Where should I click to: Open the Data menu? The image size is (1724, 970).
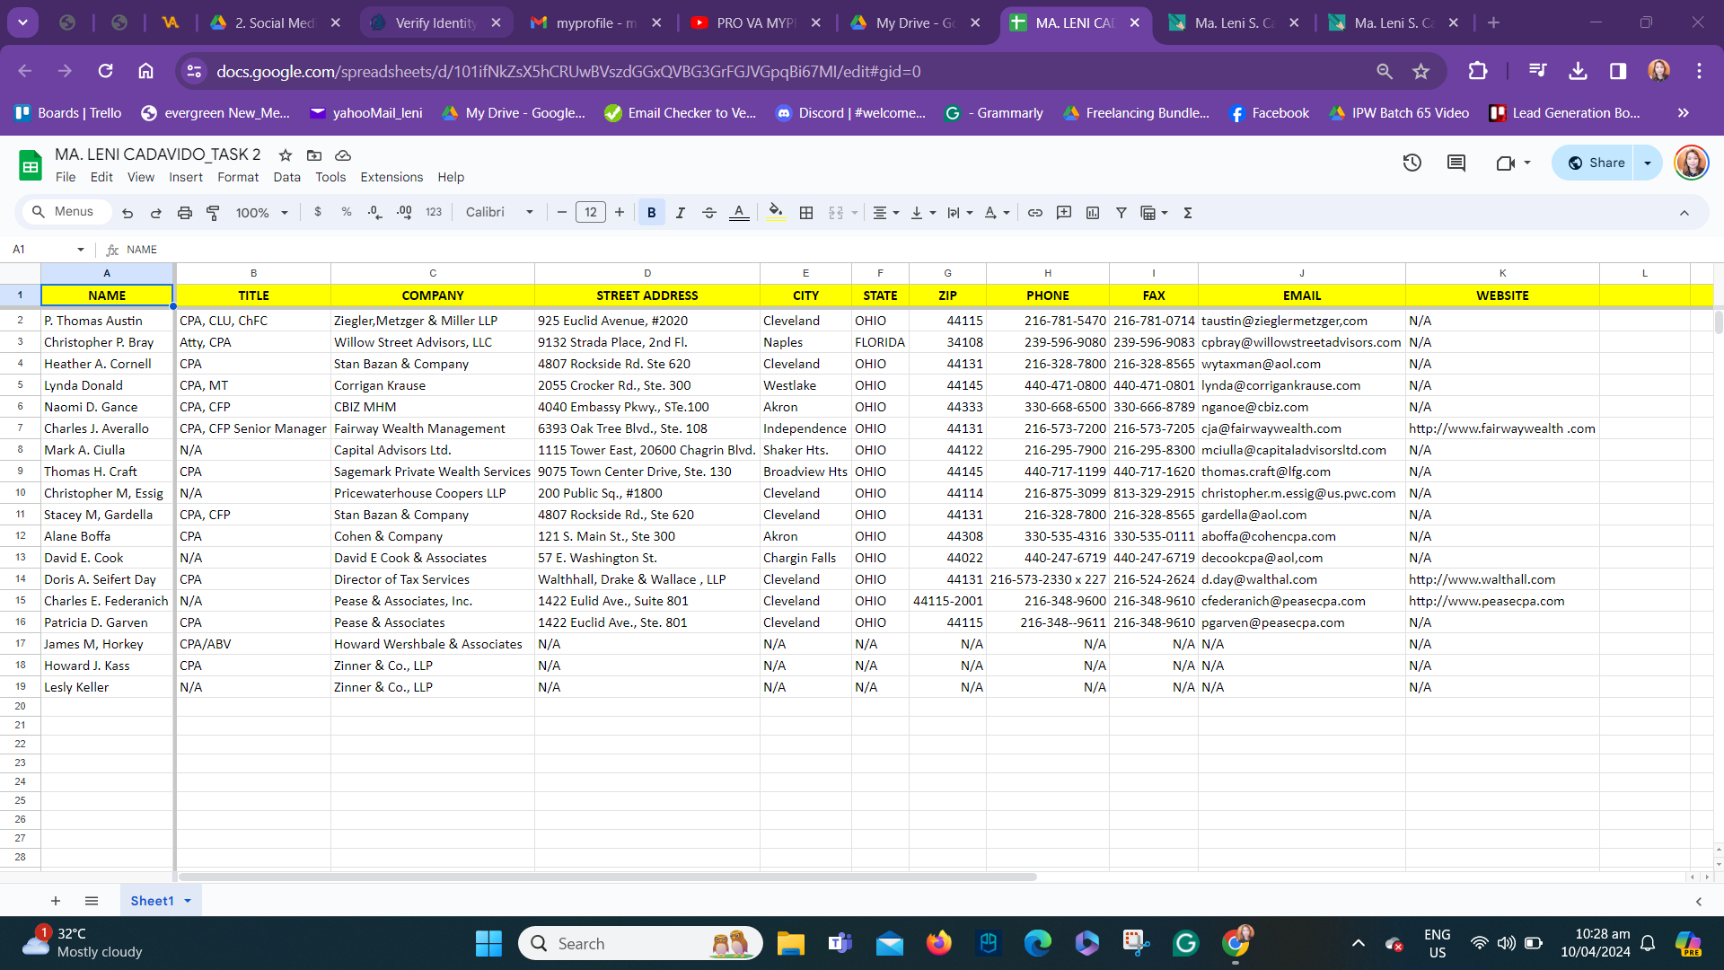[x=286, y=177]
